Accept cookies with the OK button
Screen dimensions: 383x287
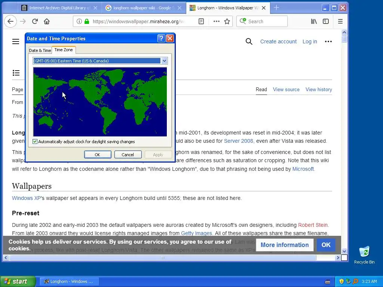tap(326, 245)
